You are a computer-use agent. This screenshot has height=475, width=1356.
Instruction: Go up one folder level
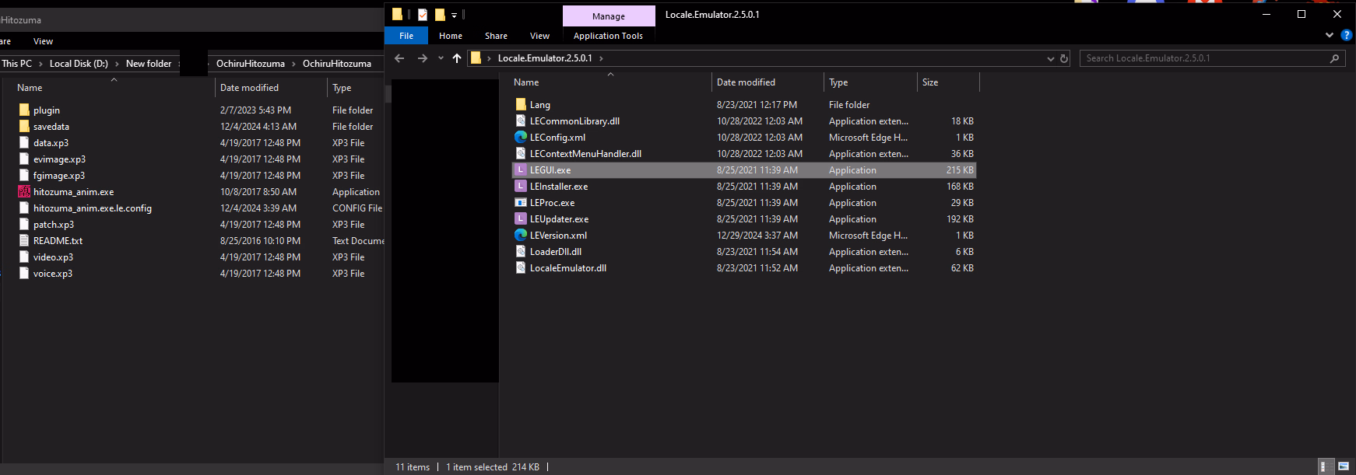click(457, 58)
